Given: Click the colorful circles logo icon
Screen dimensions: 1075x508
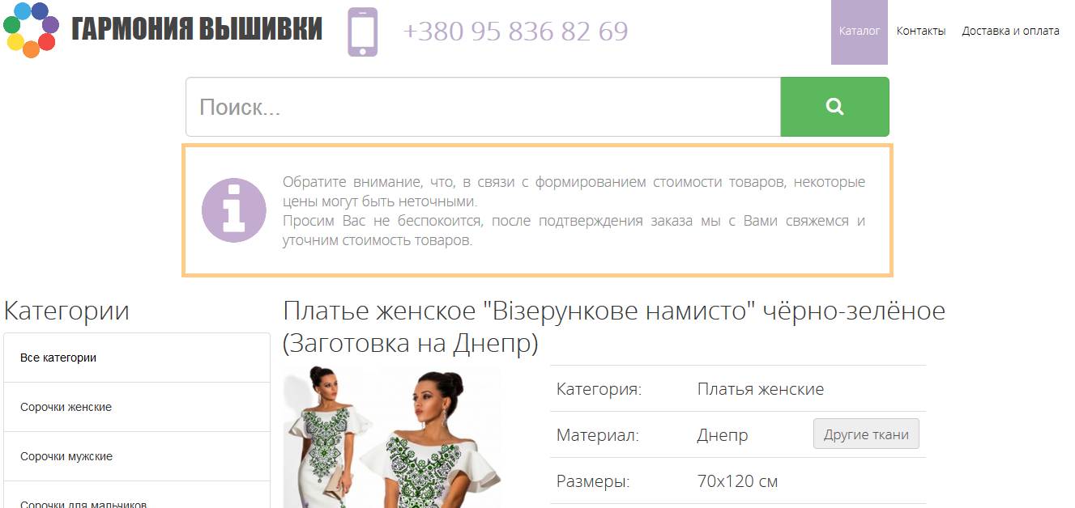Looking at the screenshot, I should (x=31, y=30).
